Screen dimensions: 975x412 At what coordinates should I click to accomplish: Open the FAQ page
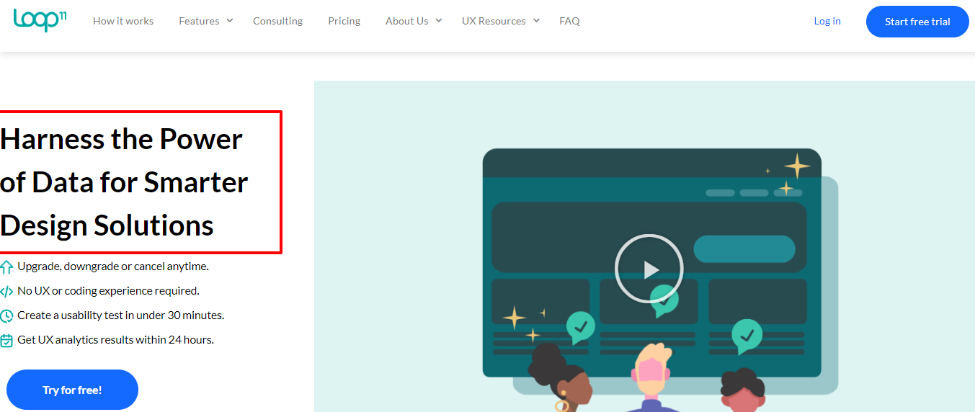coord(569,21)
